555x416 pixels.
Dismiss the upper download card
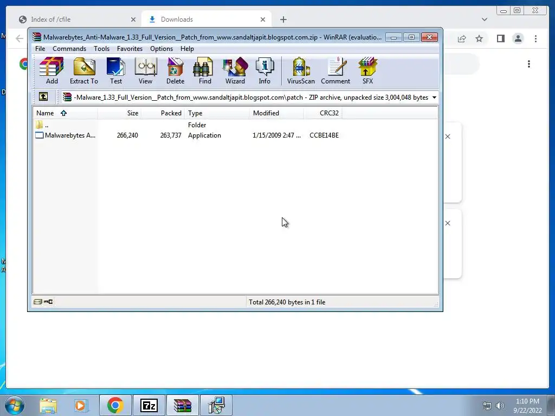[x=448, y=136]
